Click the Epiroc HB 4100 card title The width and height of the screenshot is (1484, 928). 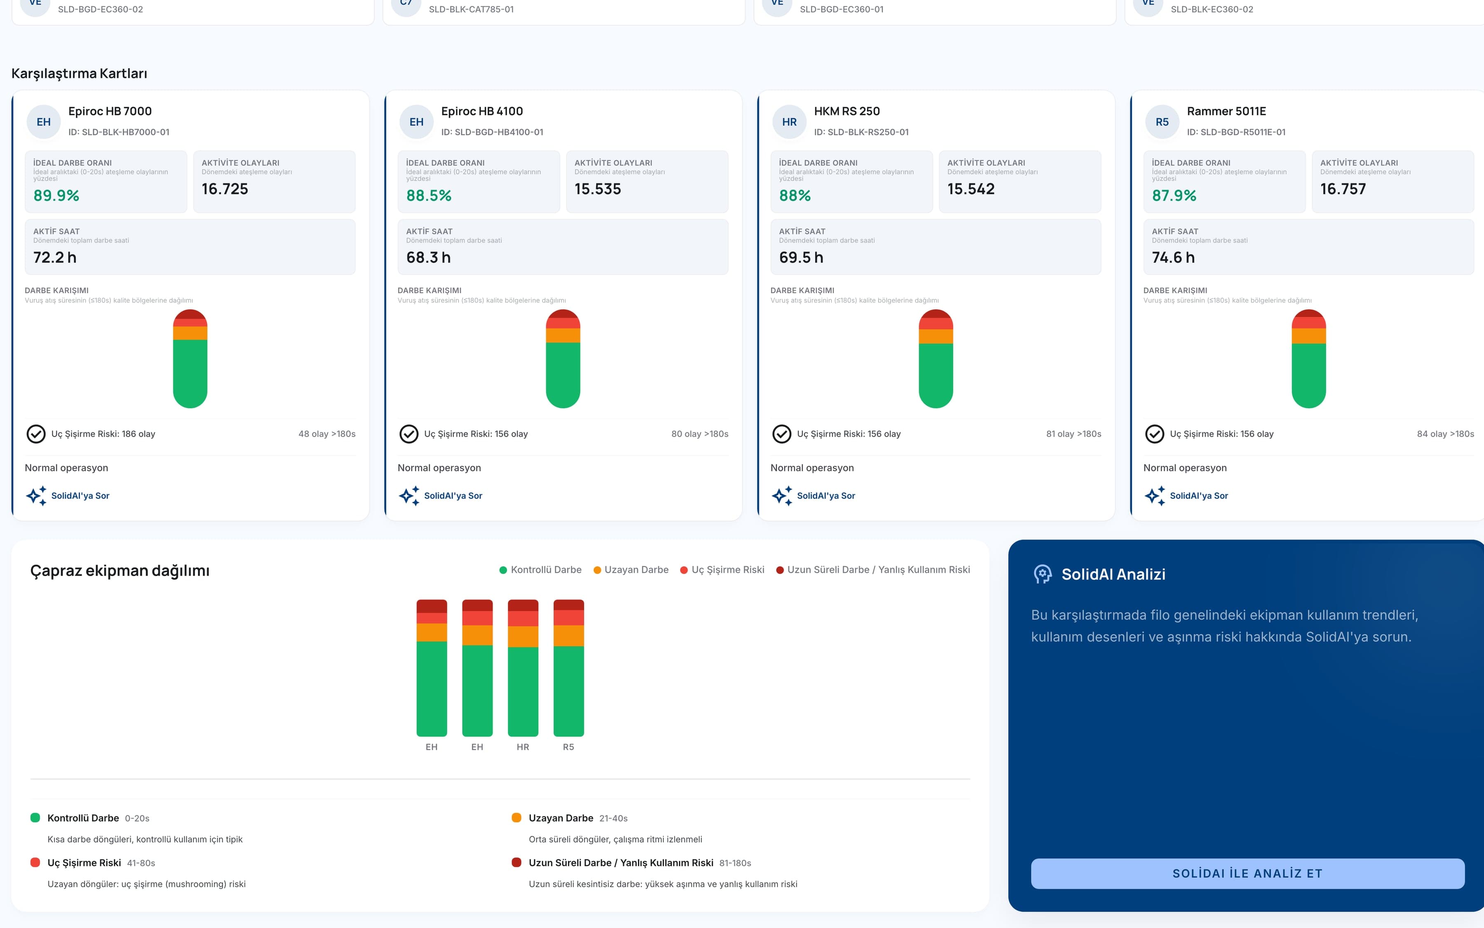tap(482, 111)
